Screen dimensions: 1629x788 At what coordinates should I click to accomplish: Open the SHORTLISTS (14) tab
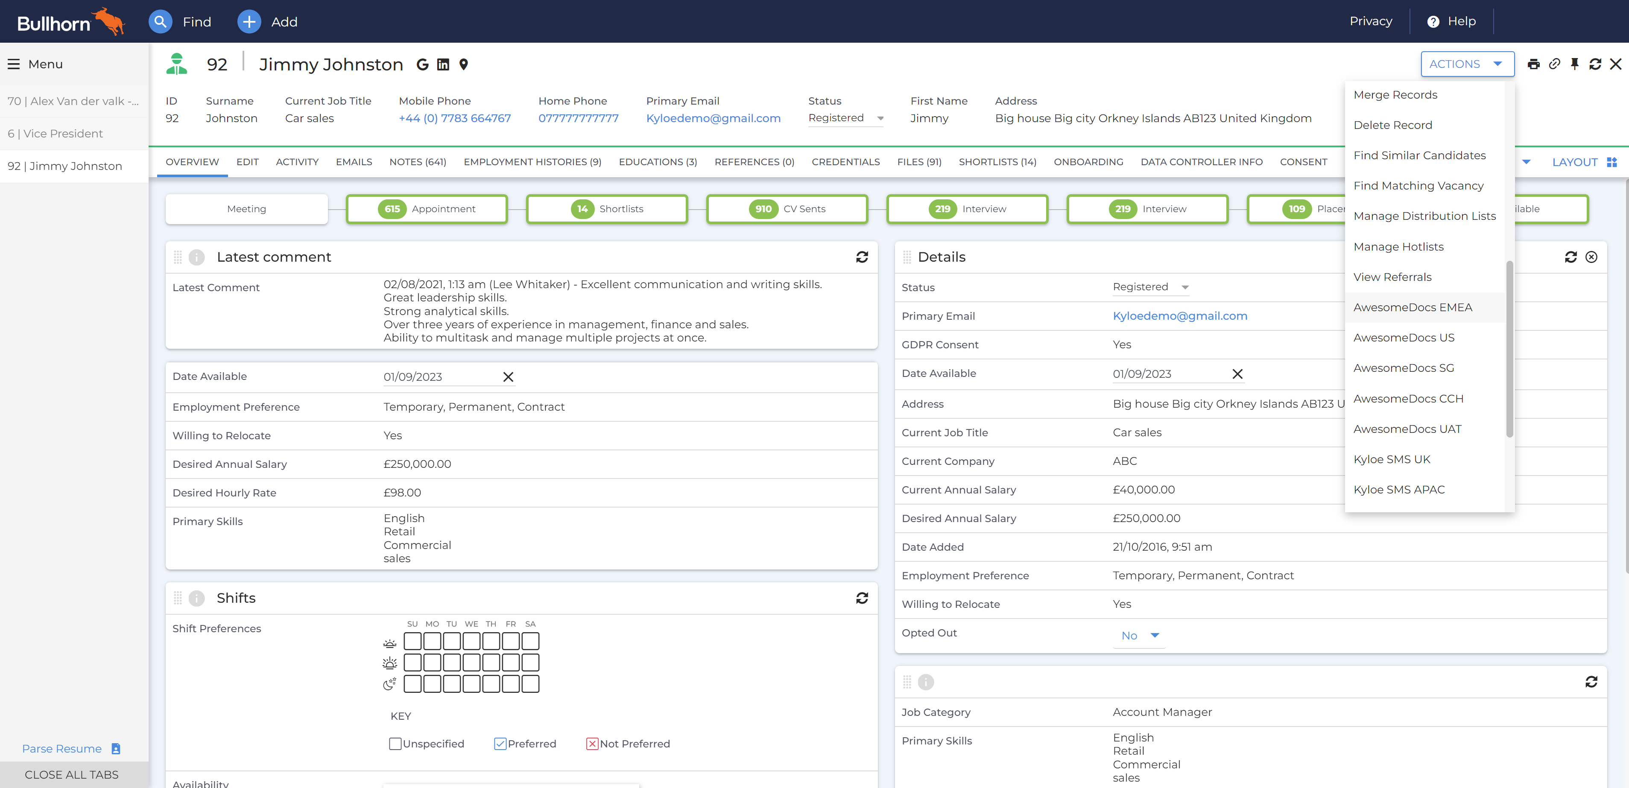(x=997, y=162)
